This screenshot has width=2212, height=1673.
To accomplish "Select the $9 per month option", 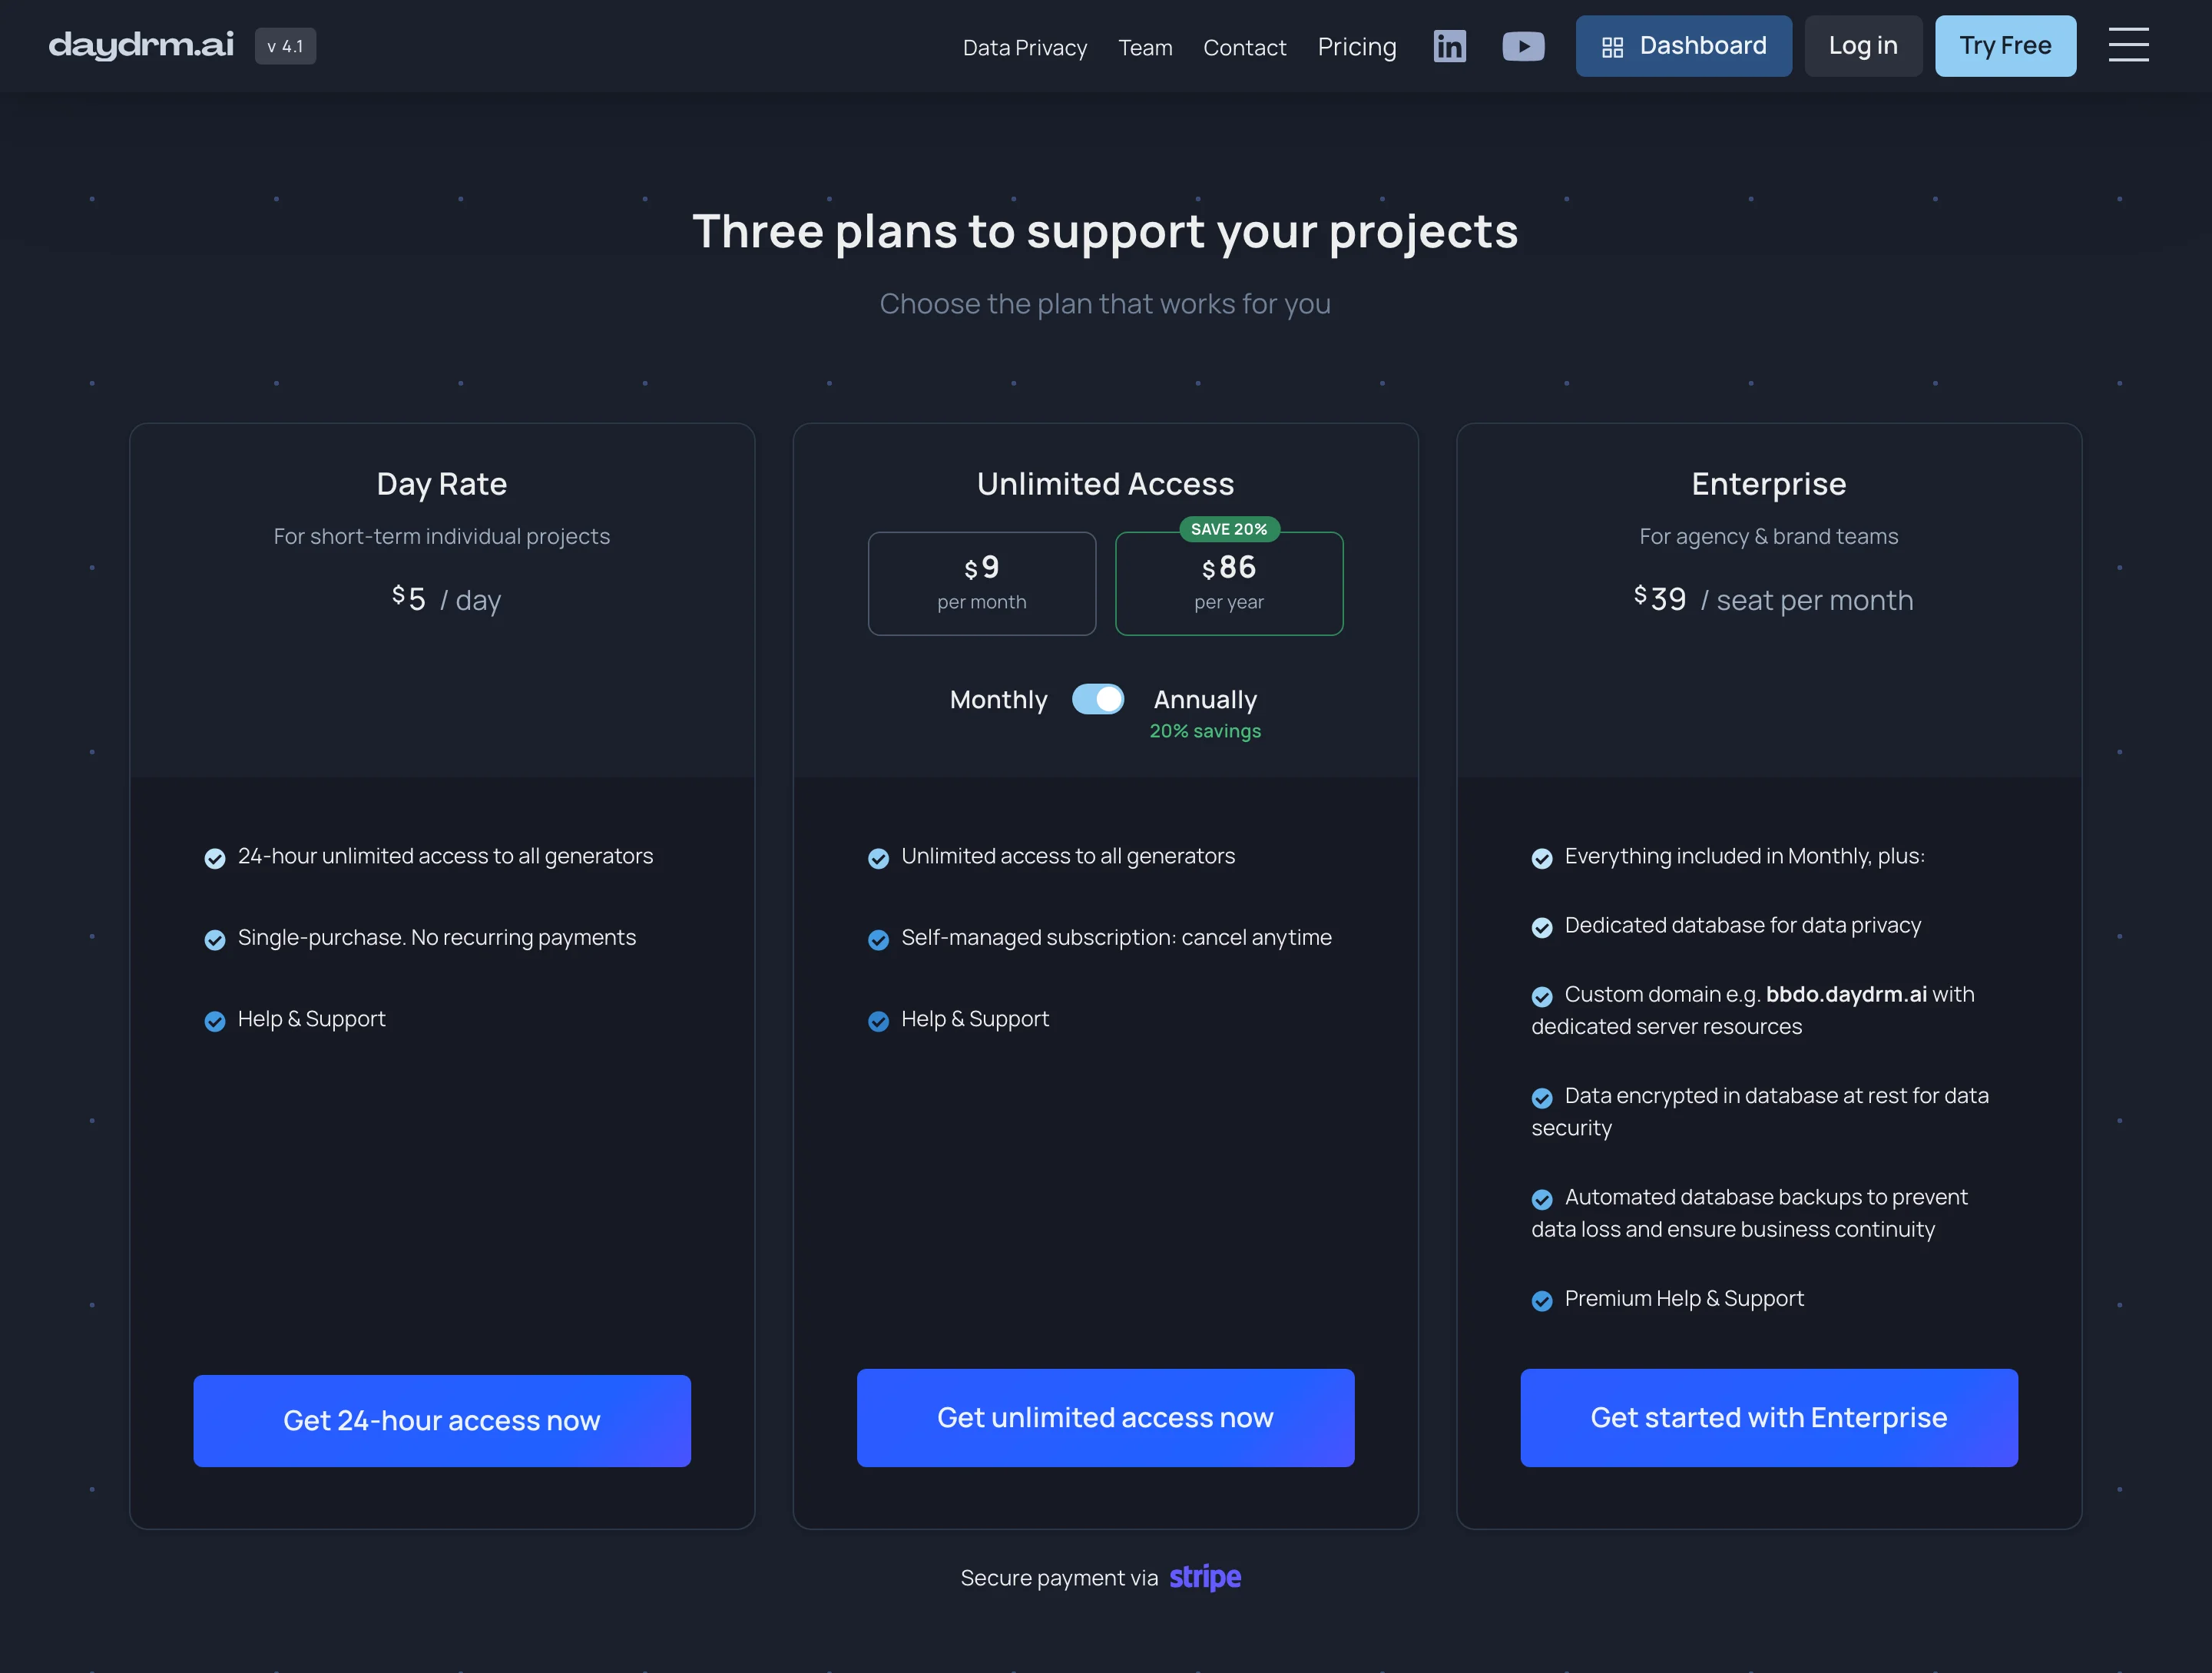I will click(982, 583).
